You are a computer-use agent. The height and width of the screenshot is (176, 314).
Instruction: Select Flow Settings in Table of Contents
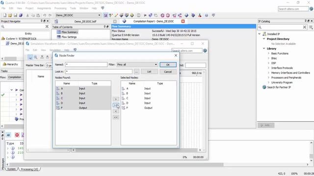pos(69,37)
